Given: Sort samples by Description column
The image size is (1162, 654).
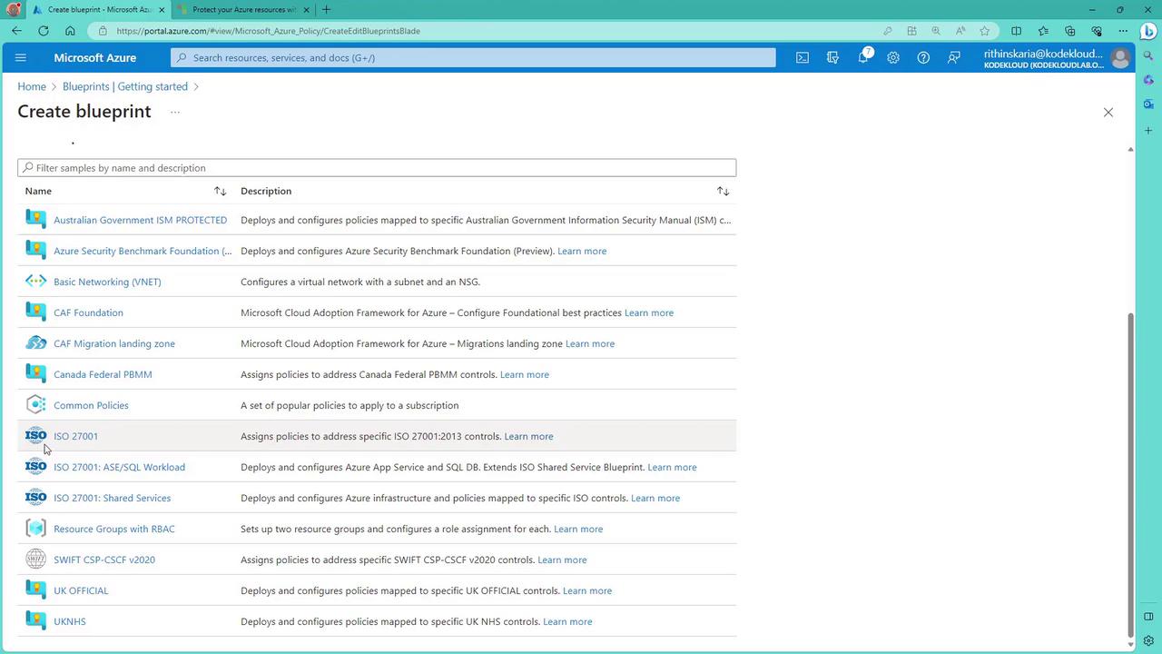Looking at the screenshot, I should (x=723, y=191).
